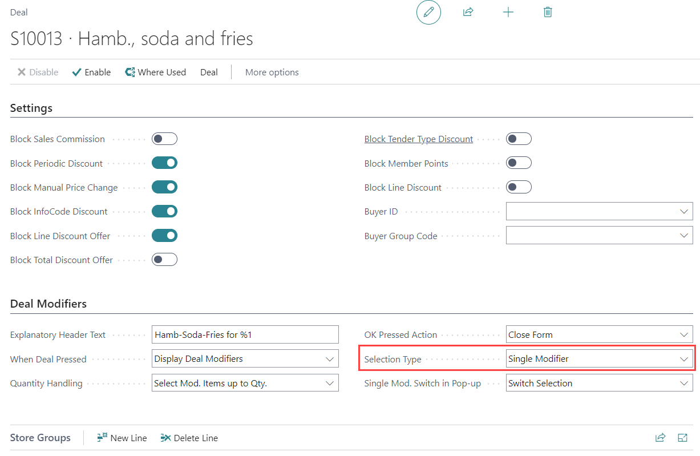Turn off Block Periodic Discount
Image resolution: width=700 pixels, height=456 pixels.
[164, 163]
